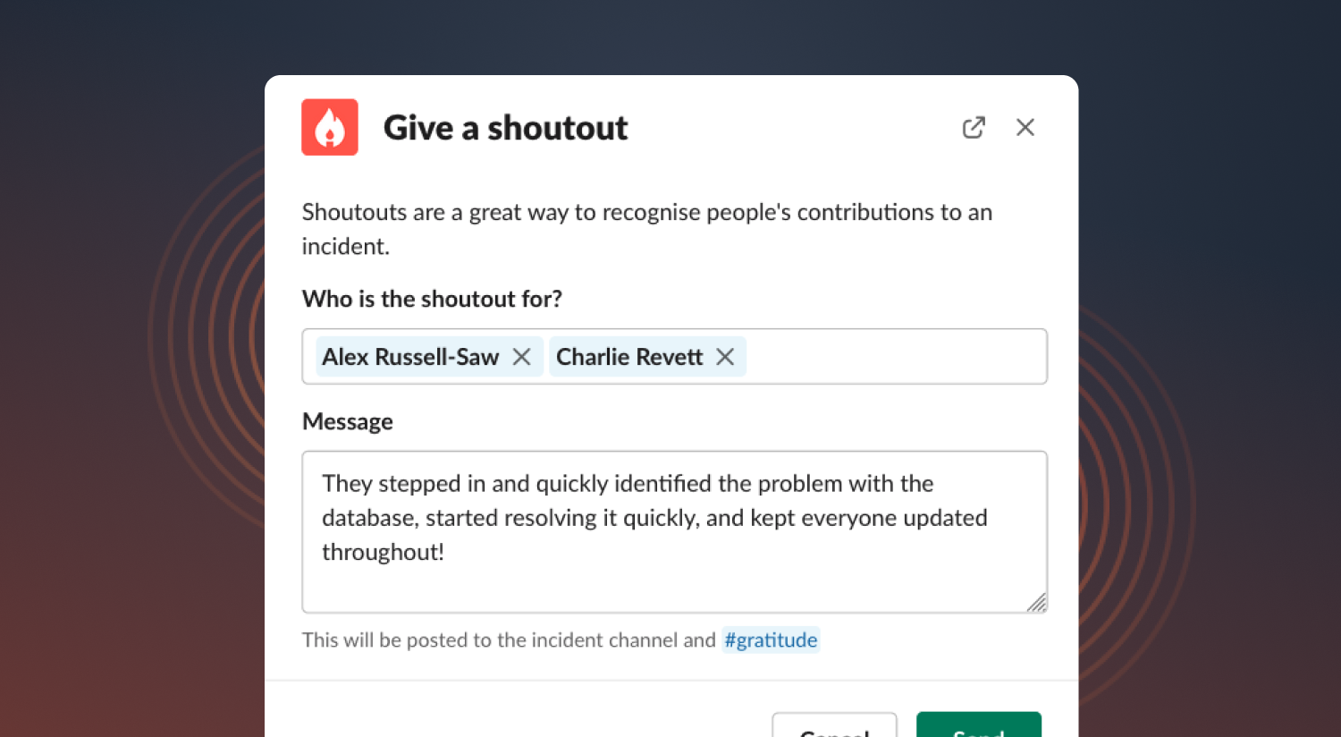Send the shoutout with the green button
Screen dimensions: 1341x737
click(979, 725)
